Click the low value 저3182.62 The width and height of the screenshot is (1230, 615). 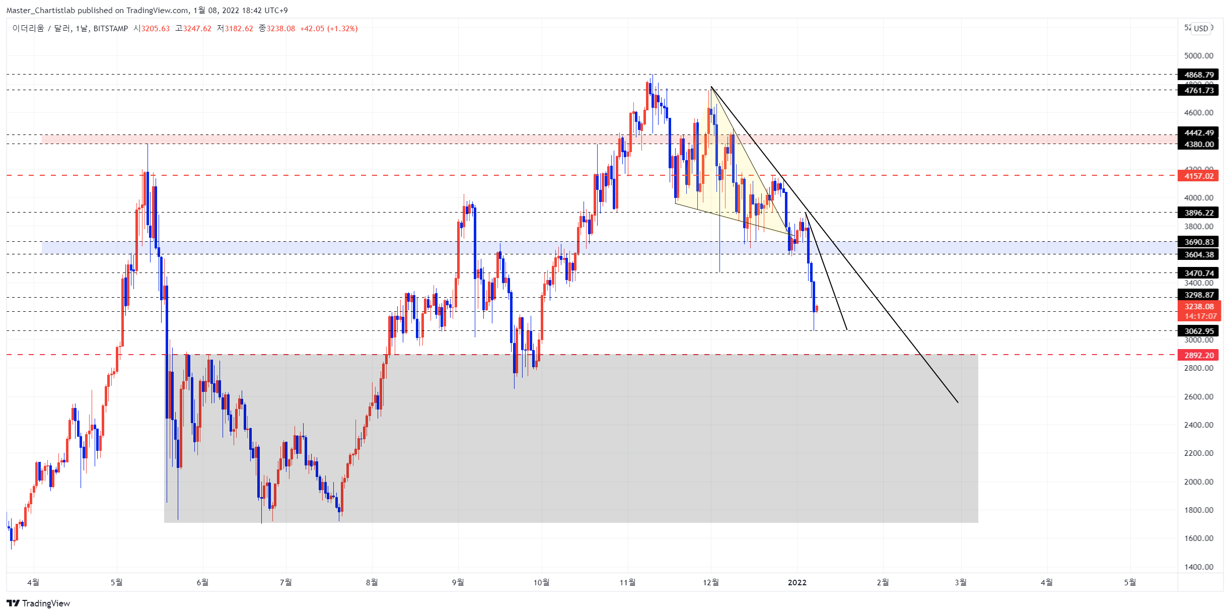pos(235,28)
